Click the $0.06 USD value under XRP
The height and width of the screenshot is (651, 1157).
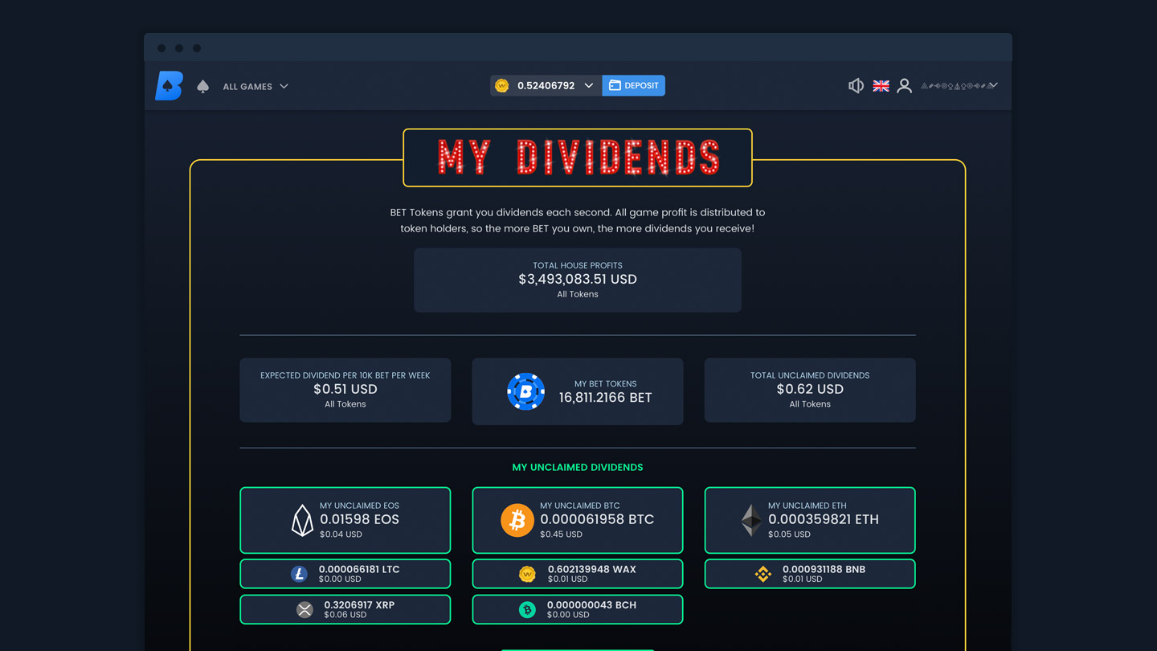point(345,615)
